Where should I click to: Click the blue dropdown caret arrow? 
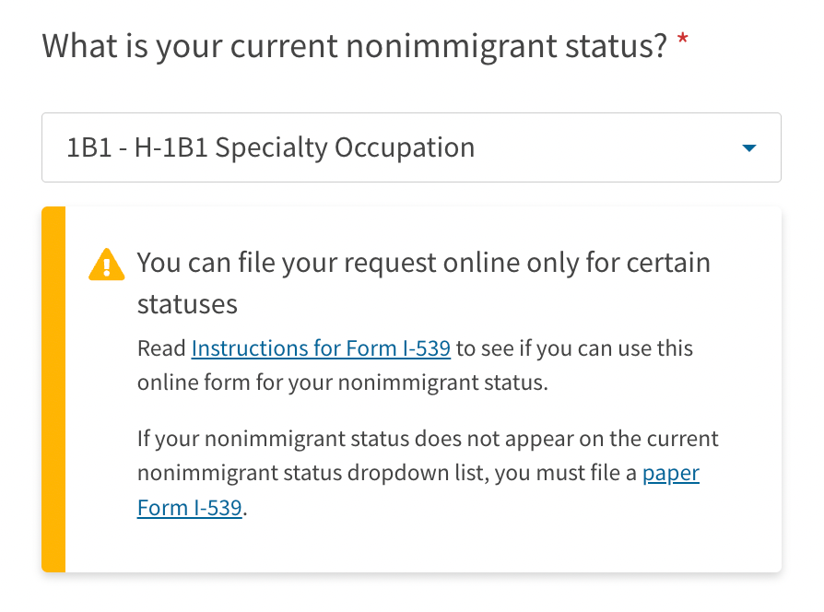pos(748,147)
